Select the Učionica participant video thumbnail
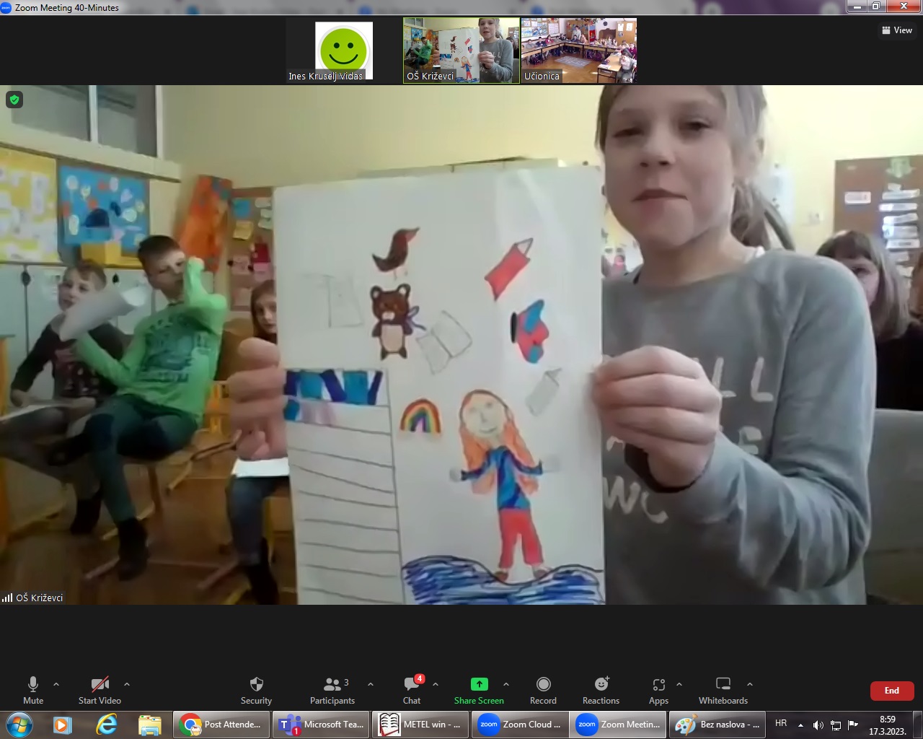This screenshot has width=923, height=739. 578,51
